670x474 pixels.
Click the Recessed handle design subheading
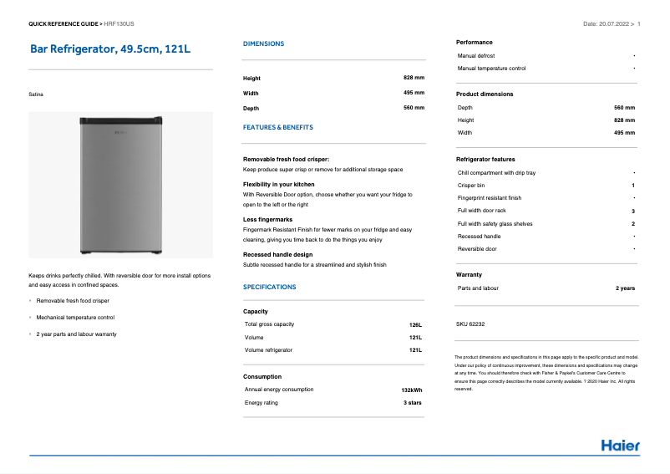(277, 254)
